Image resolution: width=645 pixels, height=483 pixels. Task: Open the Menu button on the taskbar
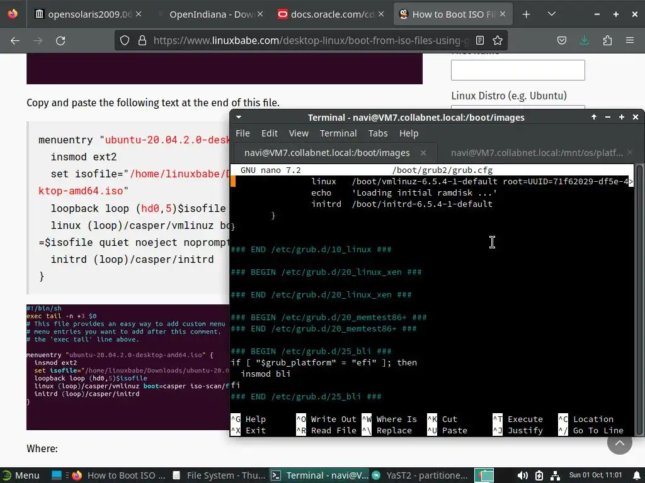tap(21, 475)
